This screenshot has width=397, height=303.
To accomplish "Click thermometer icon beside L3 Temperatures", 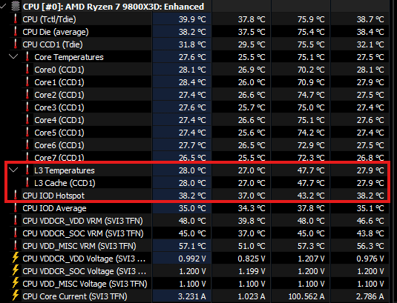I will click(27, 170).
